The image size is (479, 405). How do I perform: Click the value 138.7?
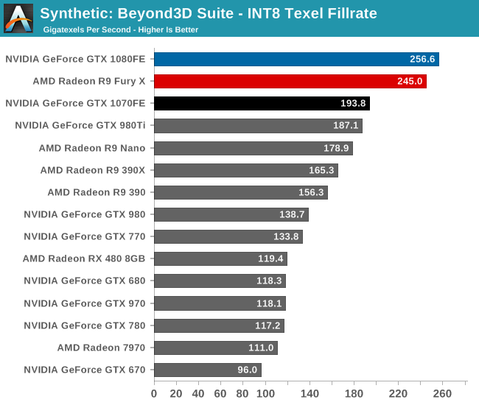(x=292, y=214)
